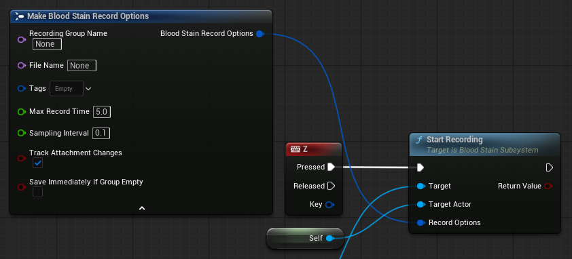Click the 'Blood Stain Record Options' output label
Viewport: 572px width, 259px height.
[207, 33]
